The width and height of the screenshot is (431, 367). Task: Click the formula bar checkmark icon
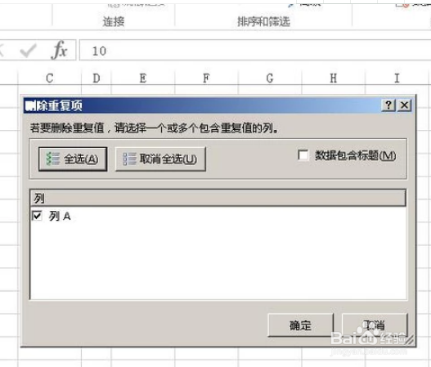tap(28, 51)
